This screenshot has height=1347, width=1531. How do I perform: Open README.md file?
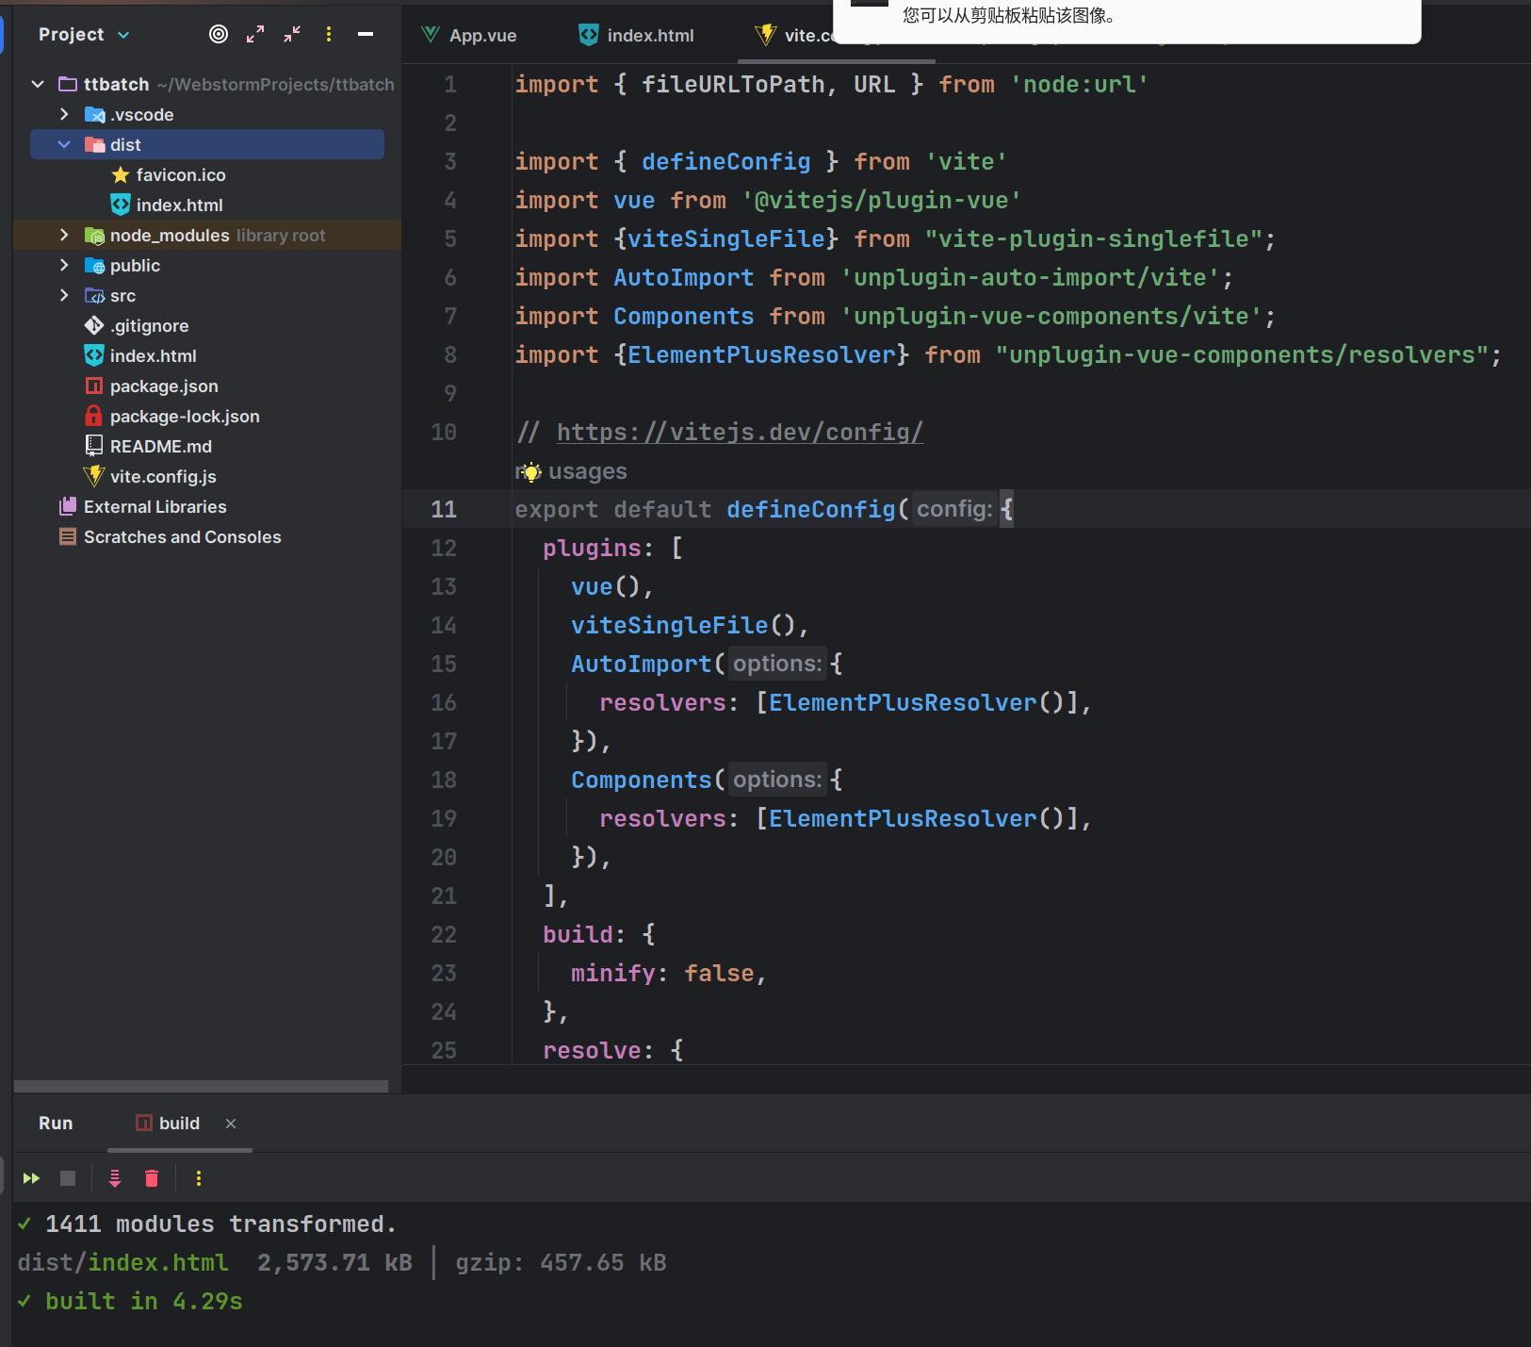pyautogui.click(x=160, y=446)
